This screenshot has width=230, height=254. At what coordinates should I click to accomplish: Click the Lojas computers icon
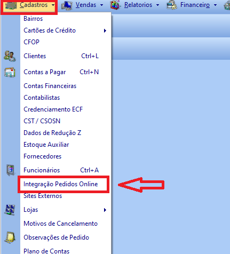pos(10,210)
